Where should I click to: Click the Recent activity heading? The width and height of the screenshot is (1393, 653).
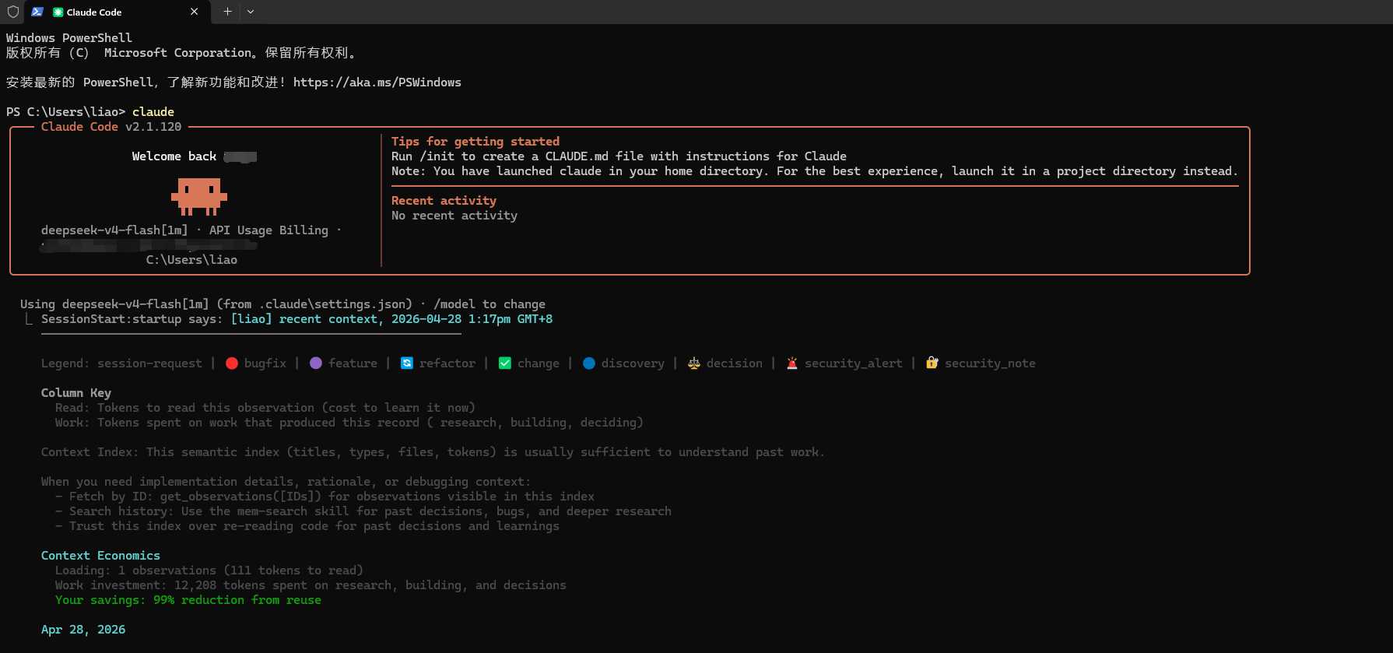[444, 201]
